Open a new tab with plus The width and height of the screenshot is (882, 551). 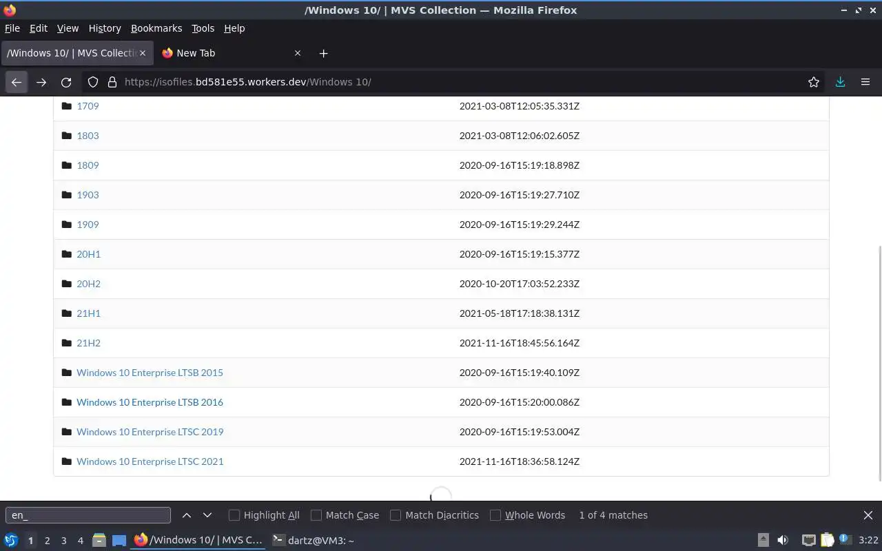323,53
